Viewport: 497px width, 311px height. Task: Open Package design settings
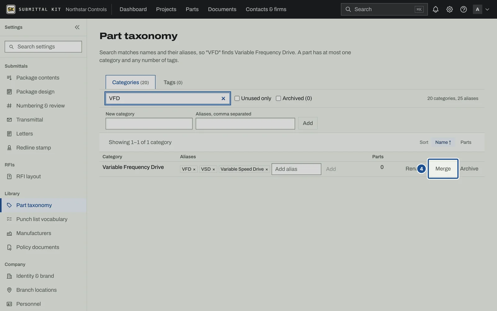coord(43,92)
